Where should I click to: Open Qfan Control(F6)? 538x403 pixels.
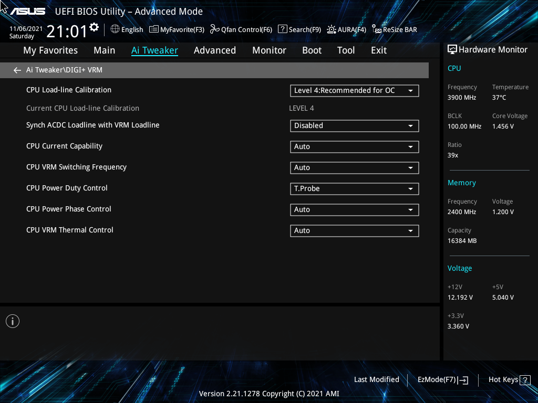pos(241,29)
